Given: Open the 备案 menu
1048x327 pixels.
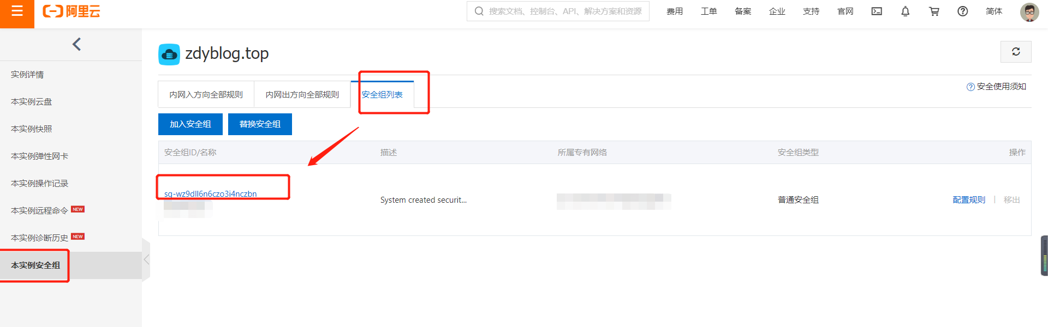Looking at the screenshot, I should tap(743, 11).
